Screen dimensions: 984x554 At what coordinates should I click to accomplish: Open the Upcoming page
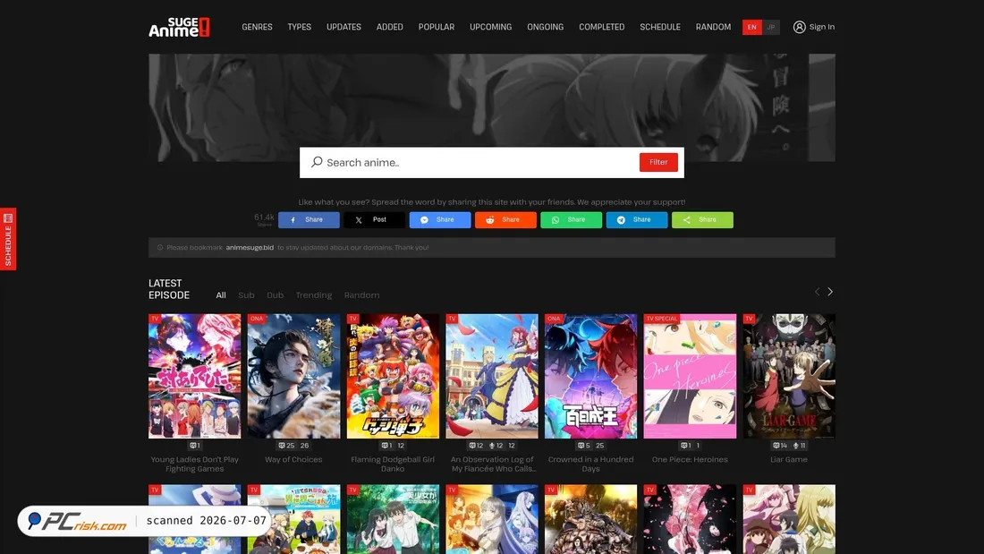491,27
